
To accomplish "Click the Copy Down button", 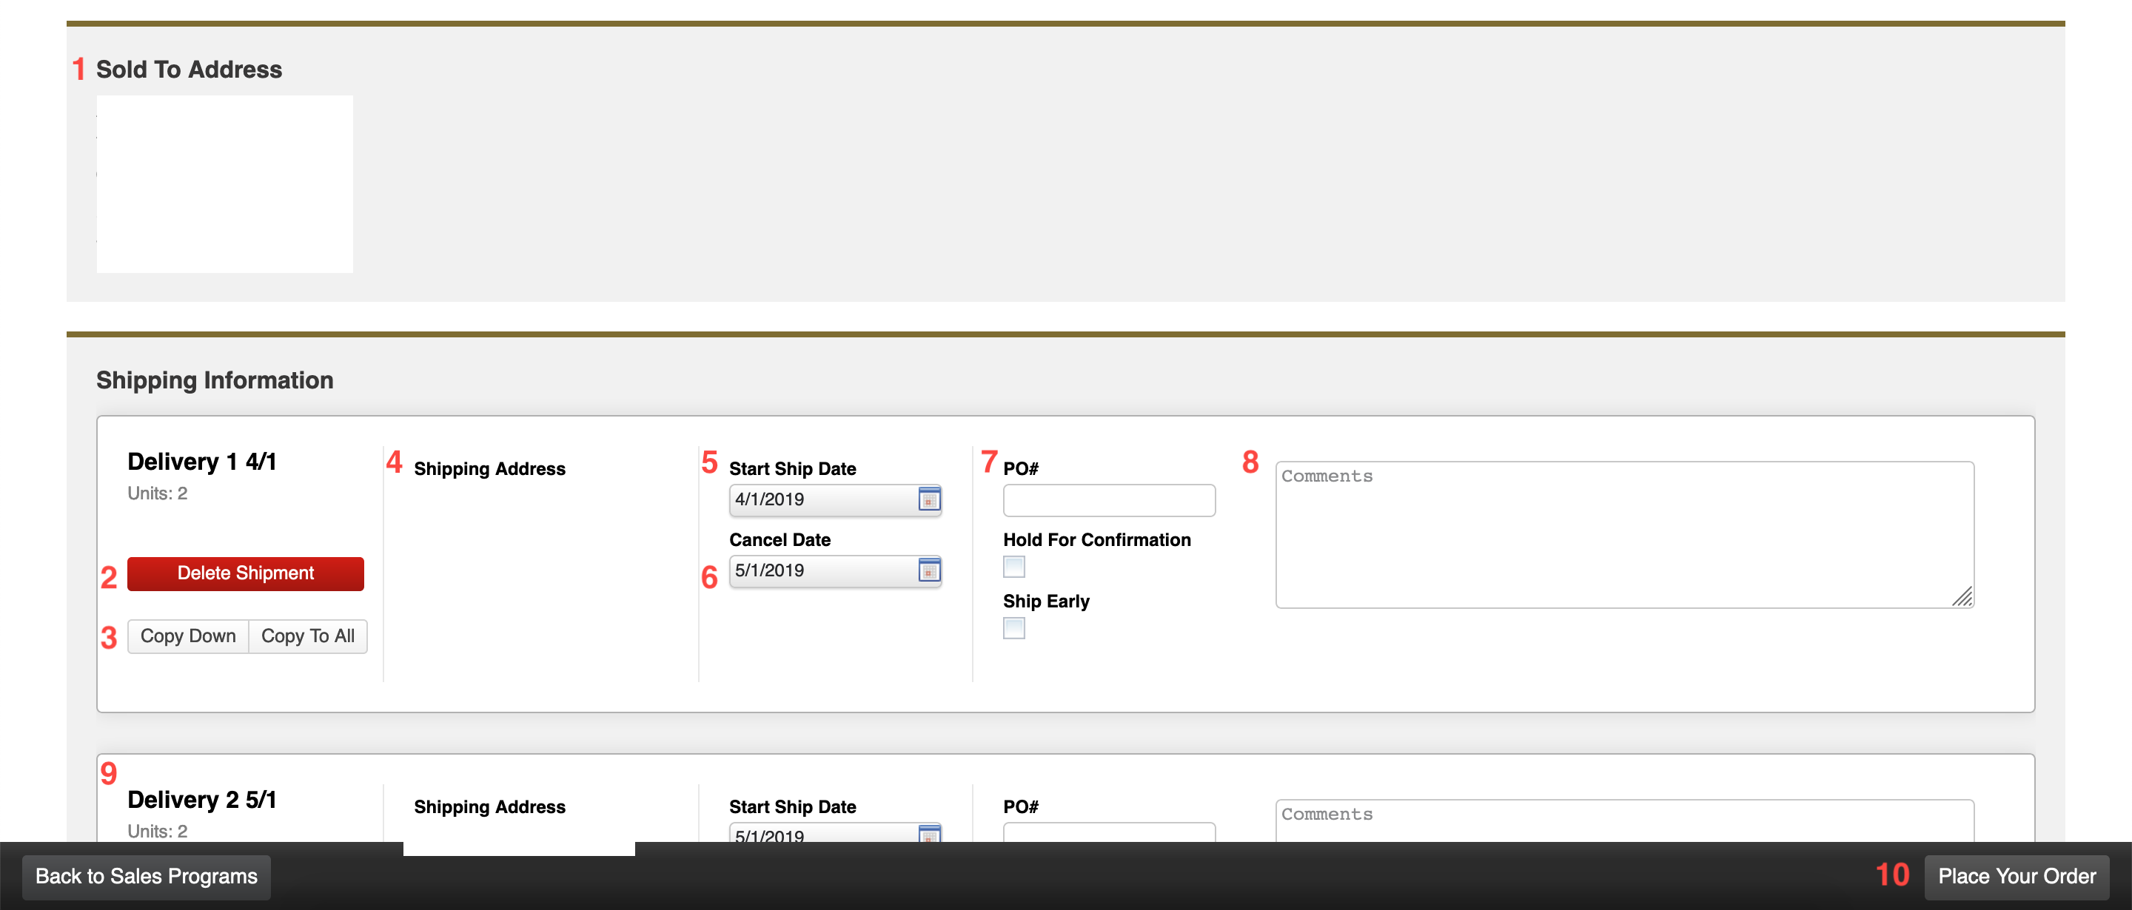I will click(188, 636).
